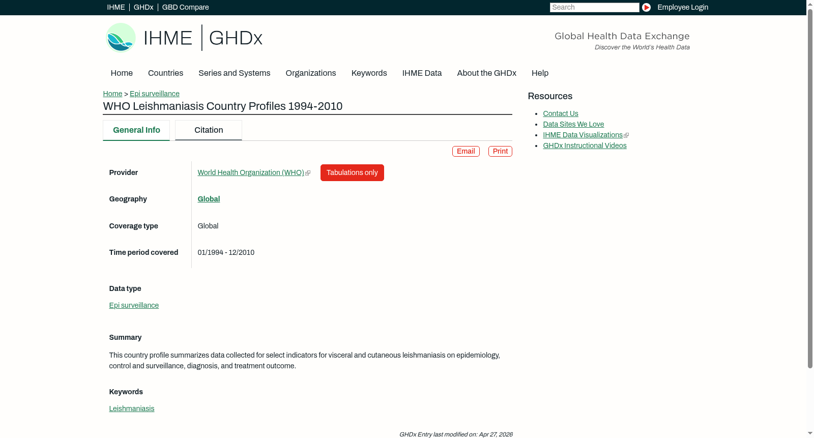Open the Organizations menu item

tap(311, 73)
